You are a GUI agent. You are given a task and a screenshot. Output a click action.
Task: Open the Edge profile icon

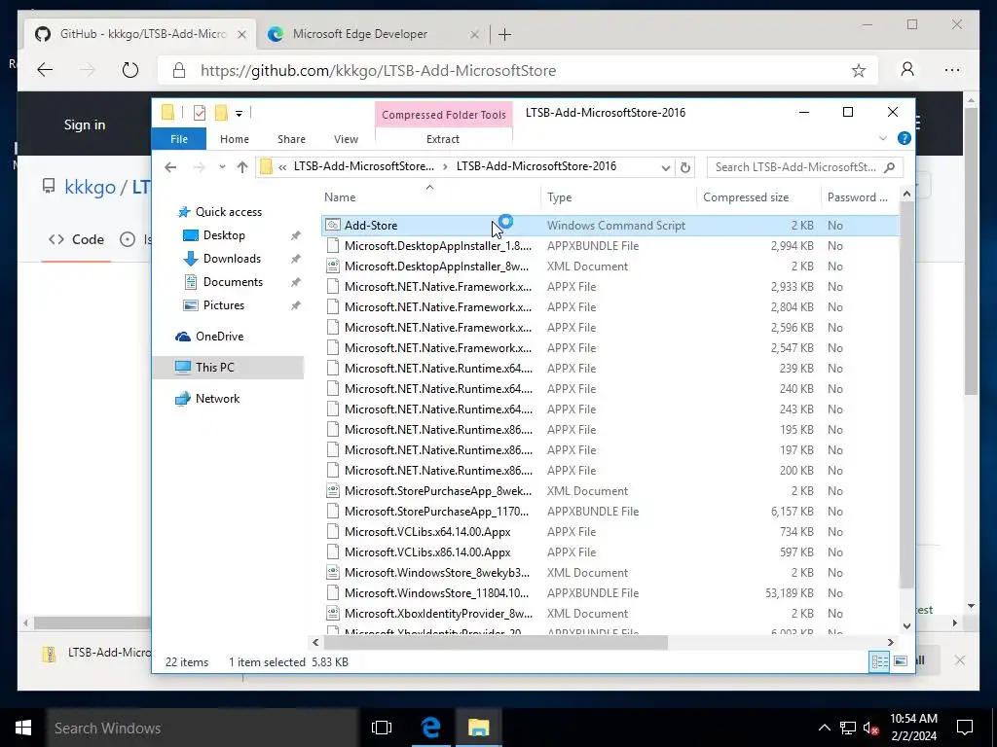(x=907, y=69)
